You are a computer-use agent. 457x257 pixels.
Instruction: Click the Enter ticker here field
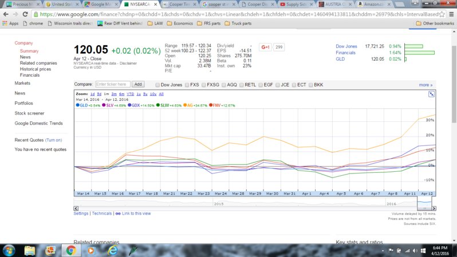click(113, 84)
